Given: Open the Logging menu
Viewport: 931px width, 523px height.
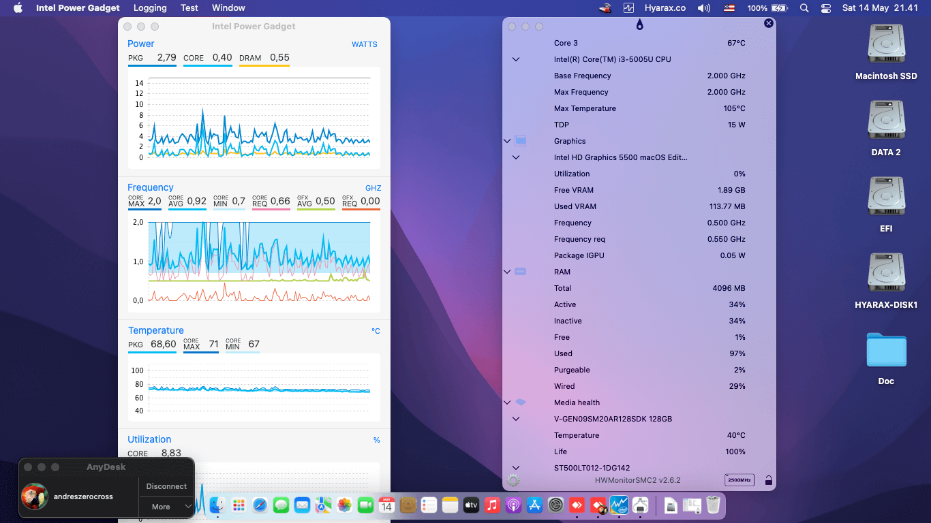Looking at the screenshot, I should [150, 8].
